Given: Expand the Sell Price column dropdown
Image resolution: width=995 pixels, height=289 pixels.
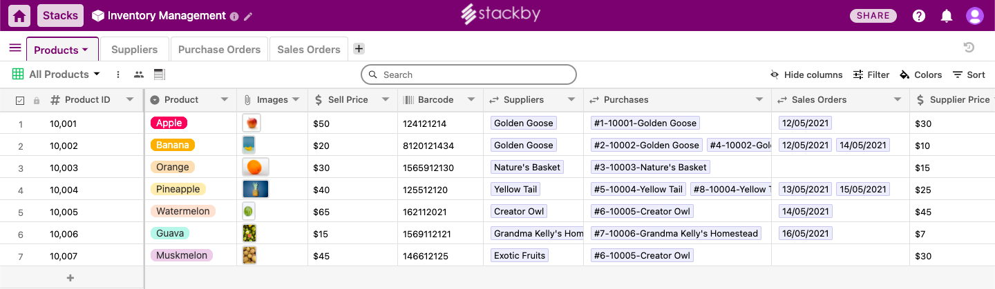Looking at the screenshot, I should [383, 100].
